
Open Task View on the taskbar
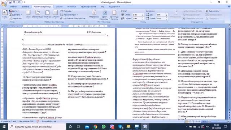(x=78, y=127)
